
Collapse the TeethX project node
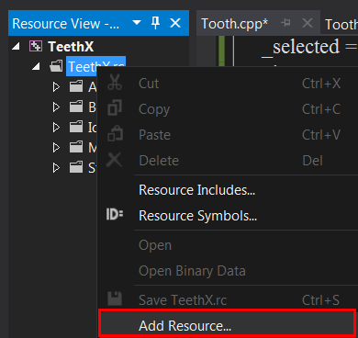(x=16, y=47)
